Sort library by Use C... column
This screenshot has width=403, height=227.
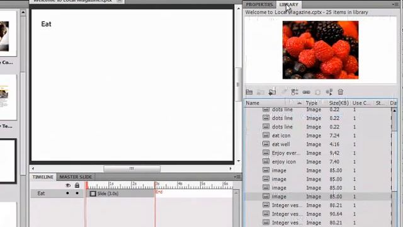361,103
